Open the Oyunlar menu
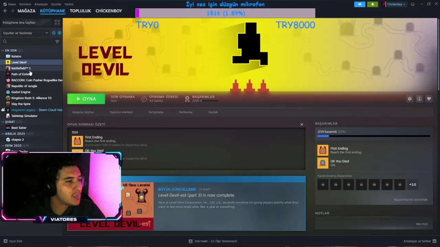The image size is (440, 247). [x=56, y=4]
